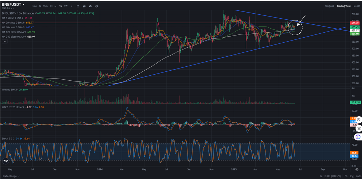Viewport: 362px width, 179px height.
Task: Collapse the indicator legend with chevron button
Action: (4, 41)
